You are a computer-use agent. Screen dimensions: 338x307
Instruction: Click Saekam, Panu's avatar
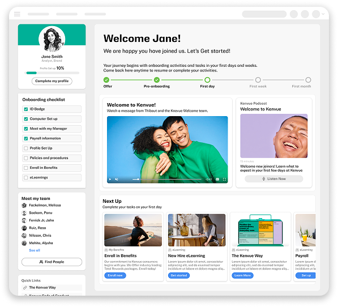24,213
